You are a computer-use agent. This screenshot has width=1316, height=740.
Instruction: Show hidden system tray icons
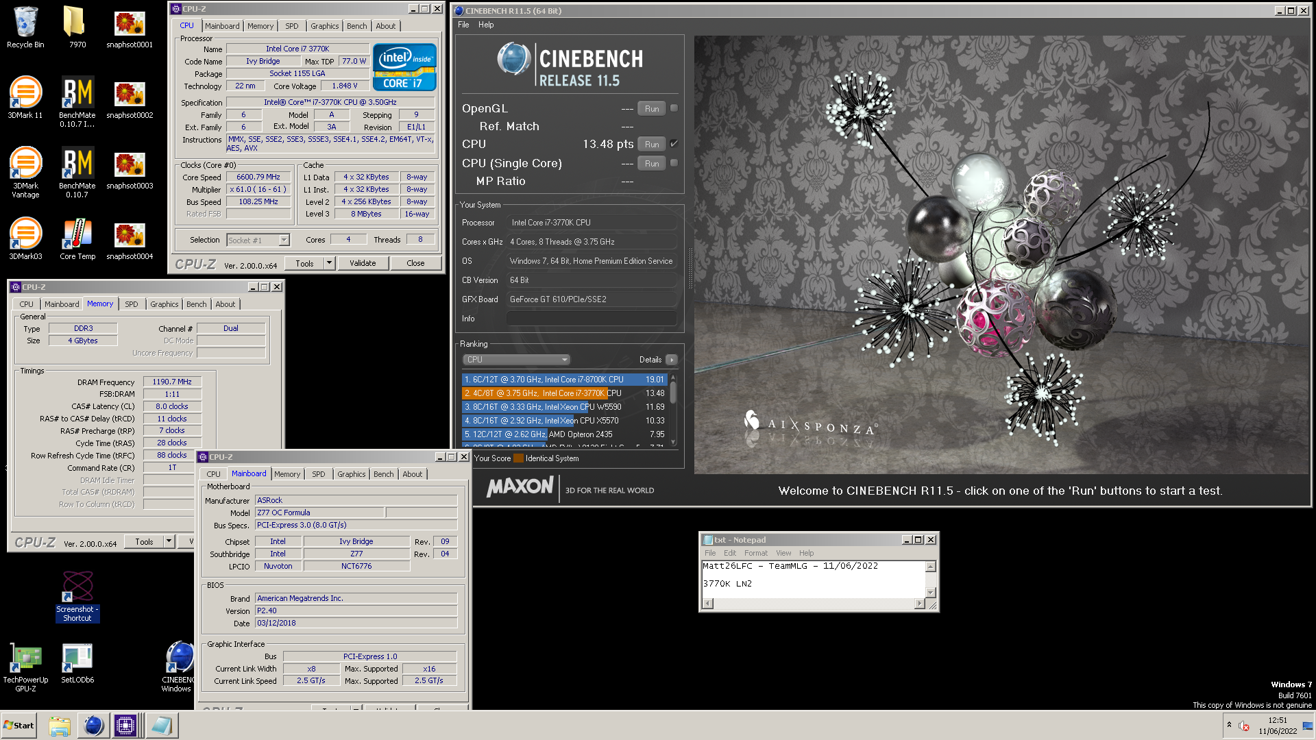point(1229,725)
